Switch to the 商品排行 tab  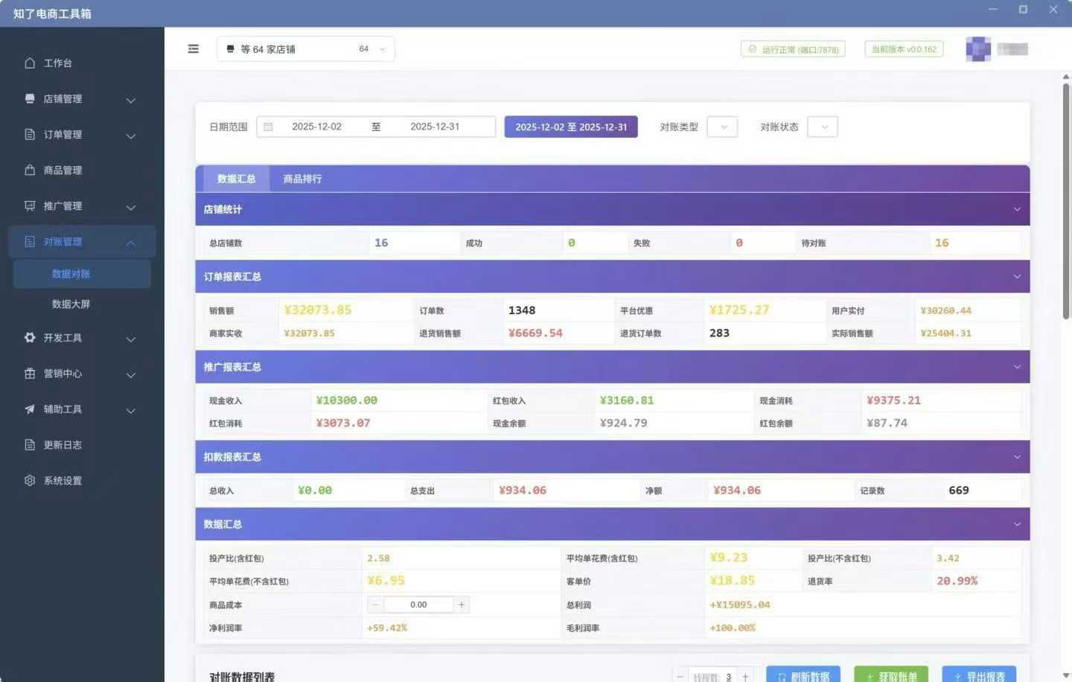tap(302, 179)
